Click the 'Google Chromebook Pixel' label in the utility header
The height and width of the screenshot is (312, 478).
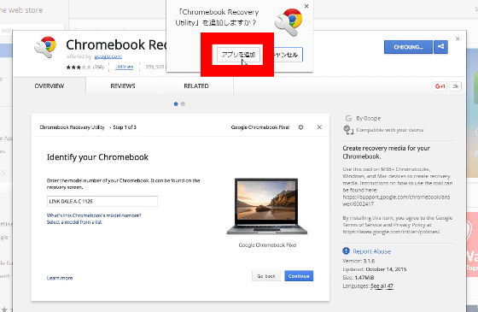click(260, 127)
